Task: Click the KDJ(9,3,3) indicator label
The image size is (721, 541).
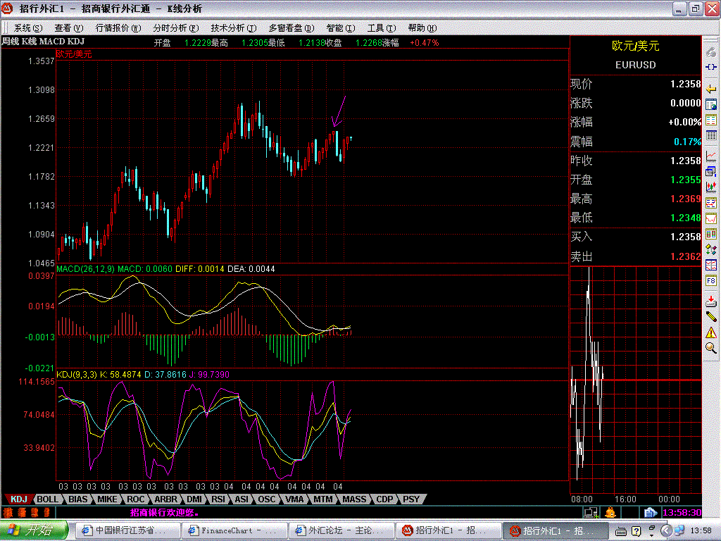Action: tap(77, 375)
